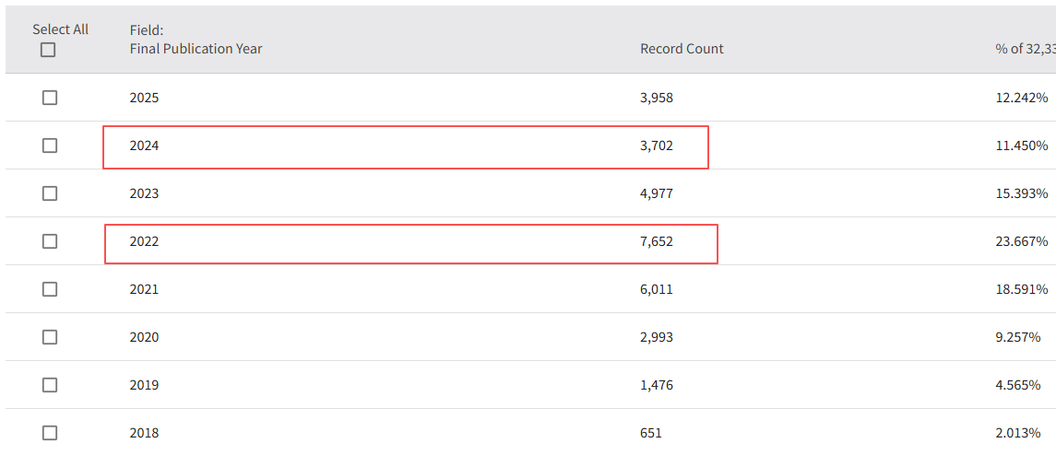The height and width of the screenshot is (455, 1056).
Task: Mark the 2022 row checkbox
Action: coord(50,241)
